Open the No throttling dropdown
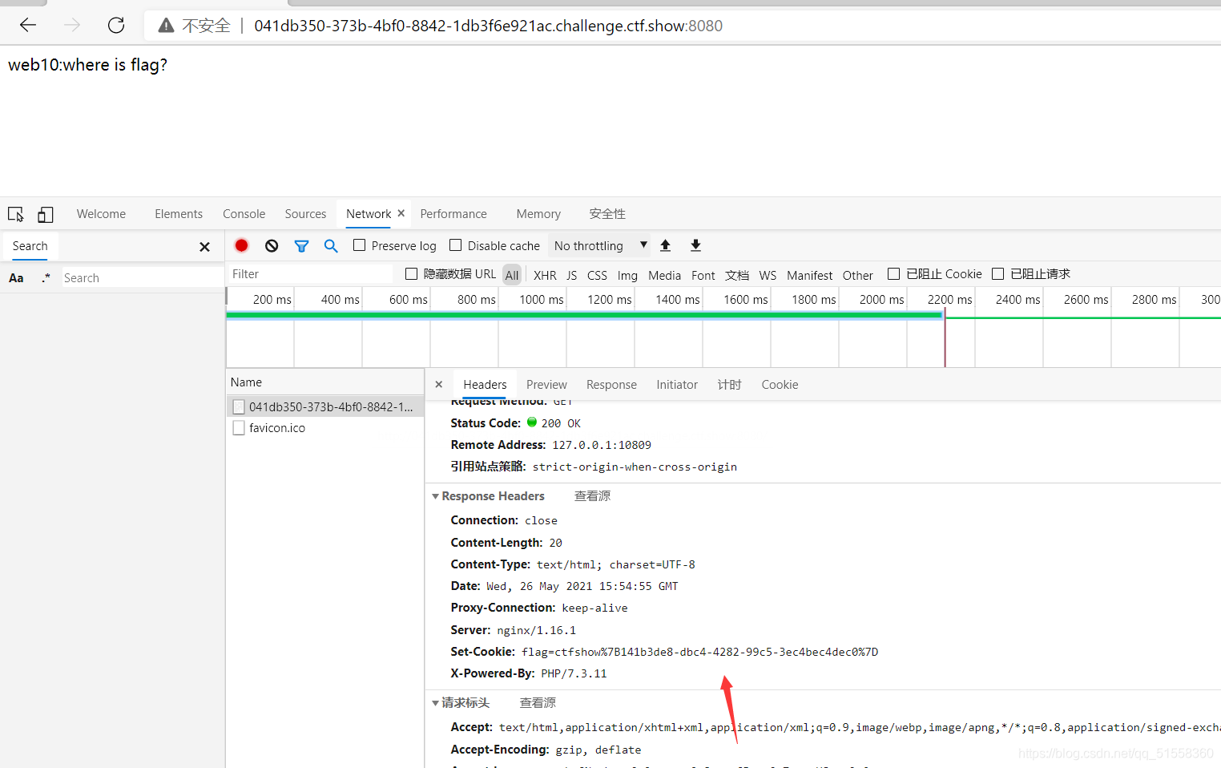 pos(600,245)
